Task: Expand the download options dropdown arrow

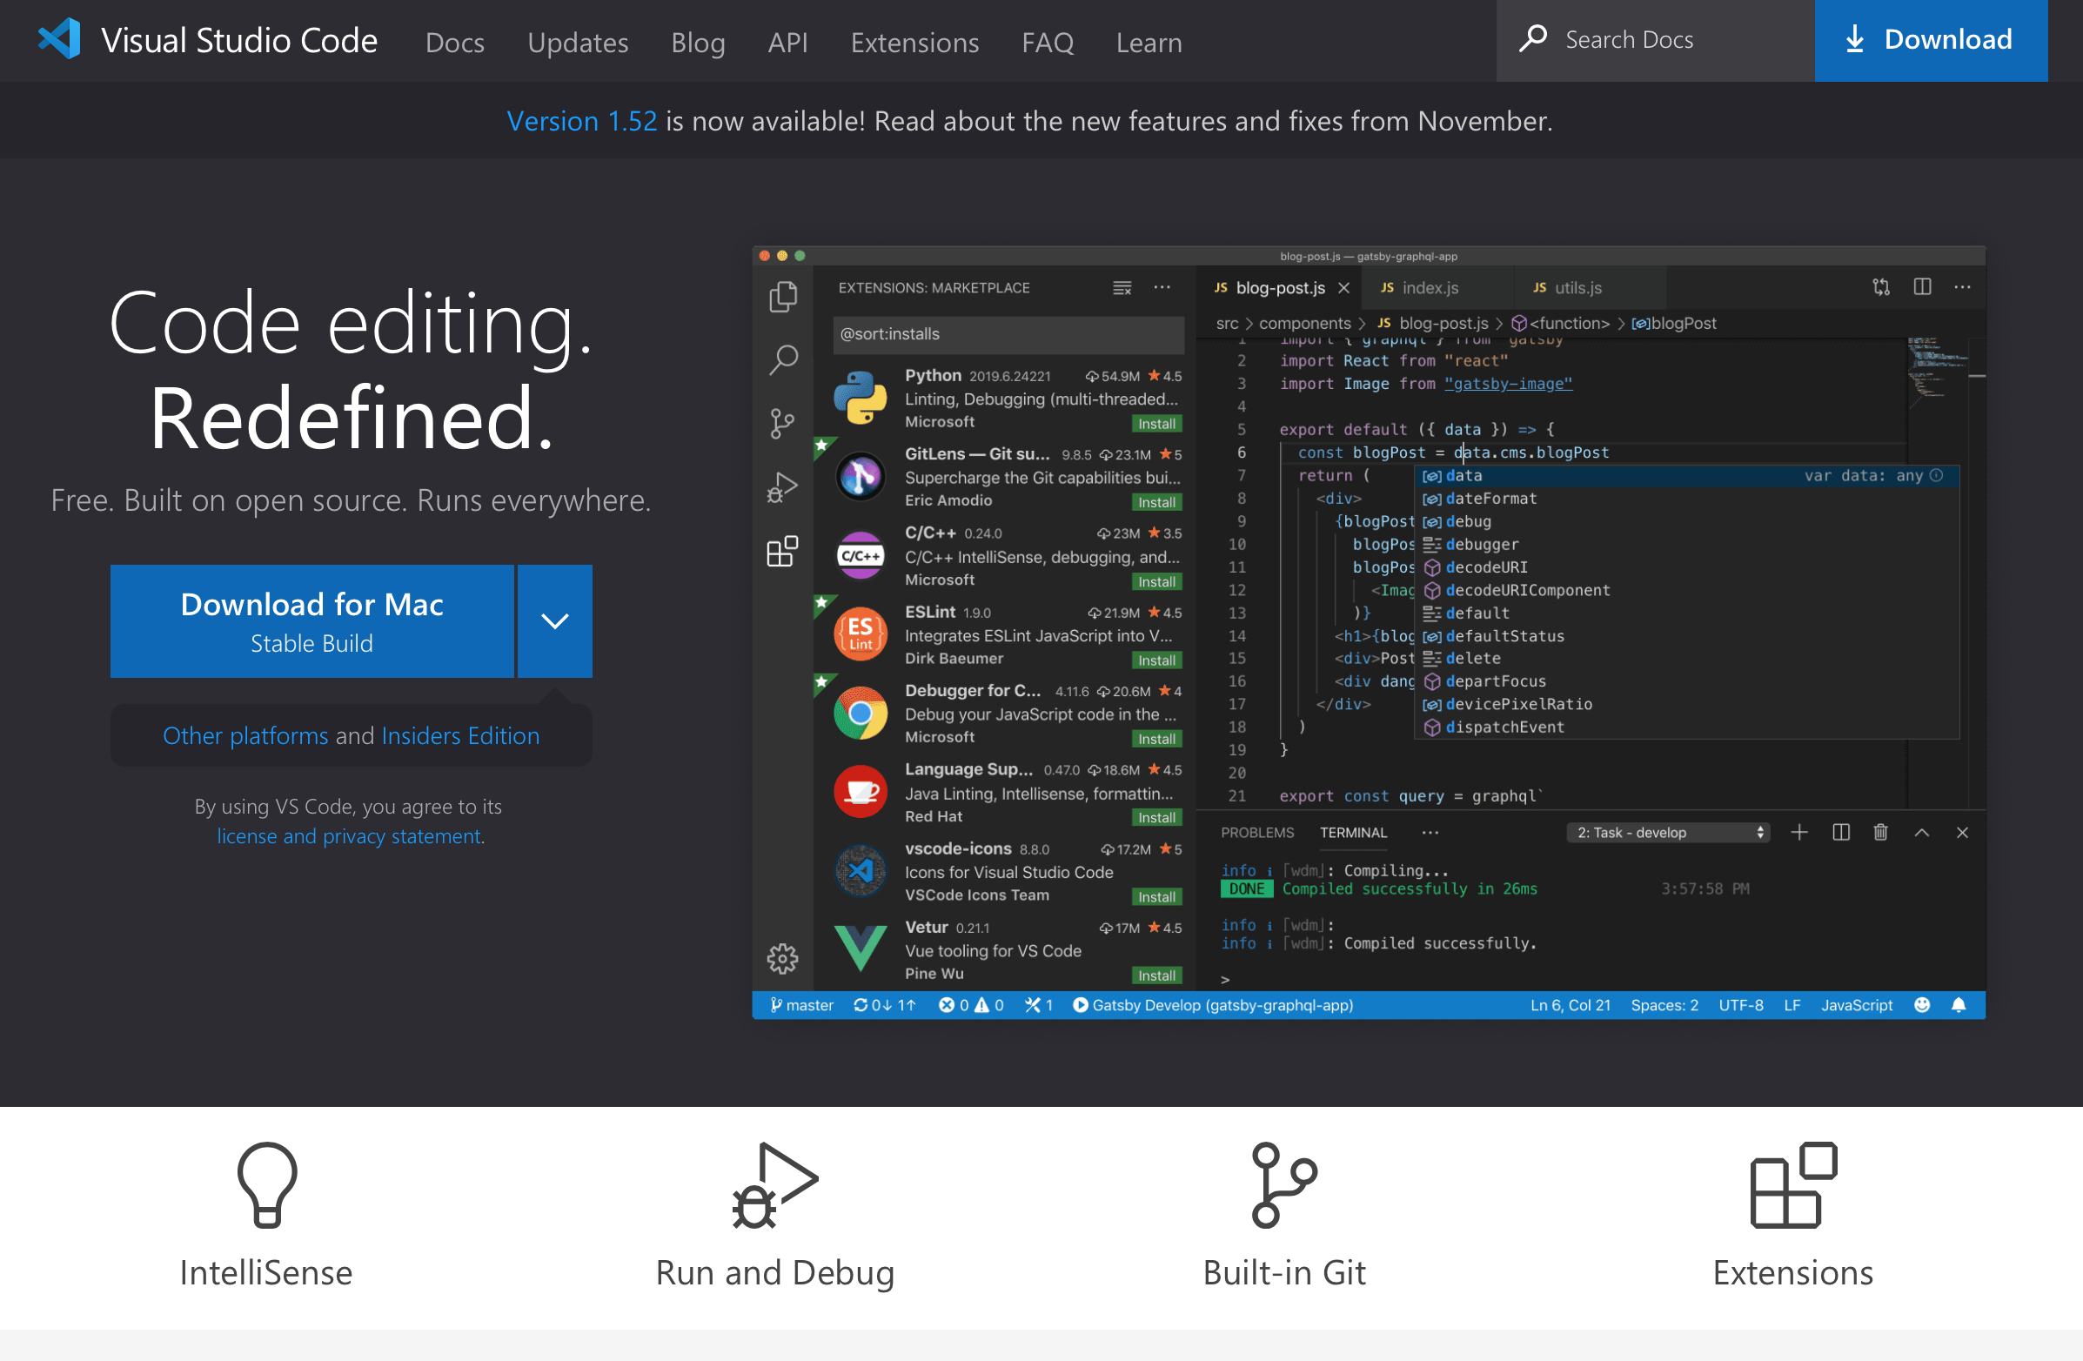Action: coord(555,620)
